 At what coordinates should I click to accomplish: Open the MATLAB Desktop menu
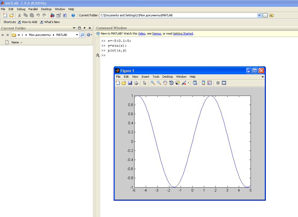(46, 9)
